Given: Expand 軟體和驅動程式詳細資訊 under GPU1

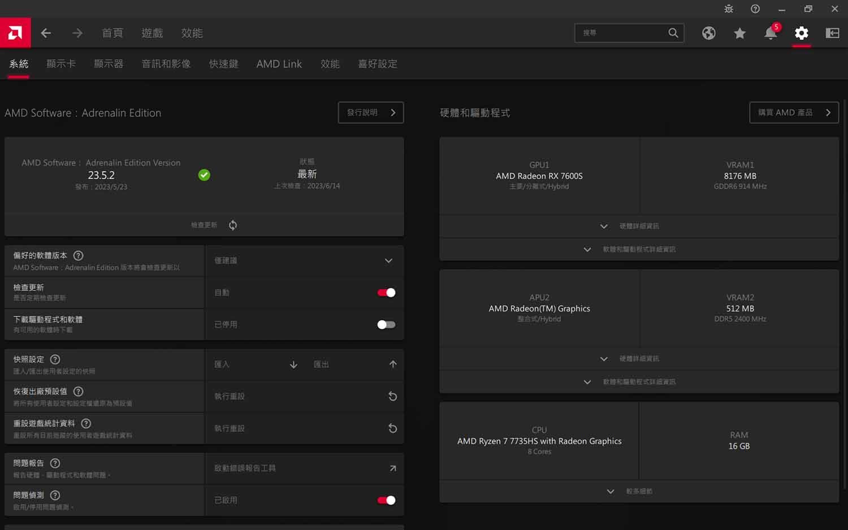Looking at the screenshot, I should 639,249.
